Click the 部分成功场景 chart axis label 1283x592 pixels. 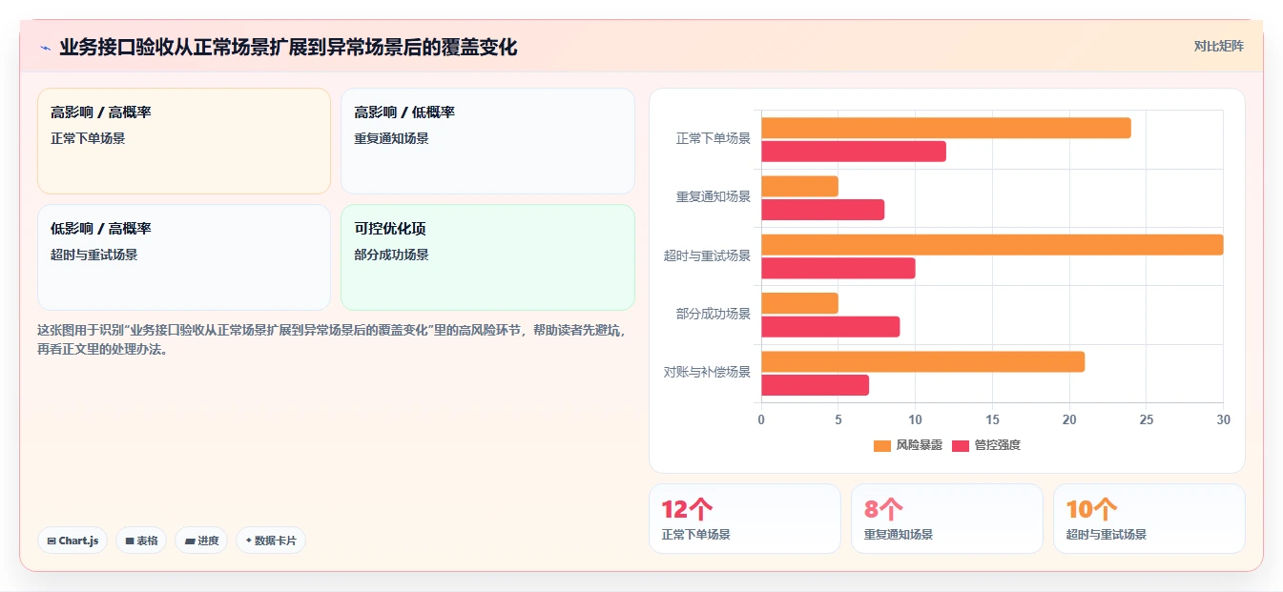tap(714, 314)
